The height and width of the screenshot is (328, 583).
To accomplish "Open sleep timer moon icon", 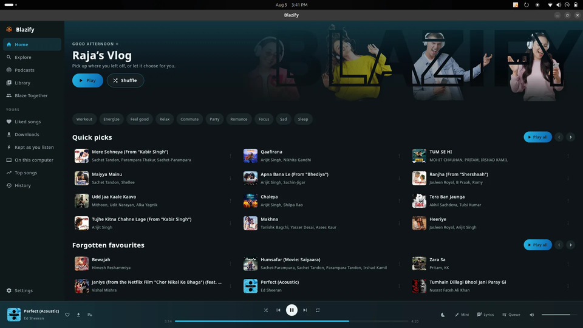I will (x=443, y=315).
